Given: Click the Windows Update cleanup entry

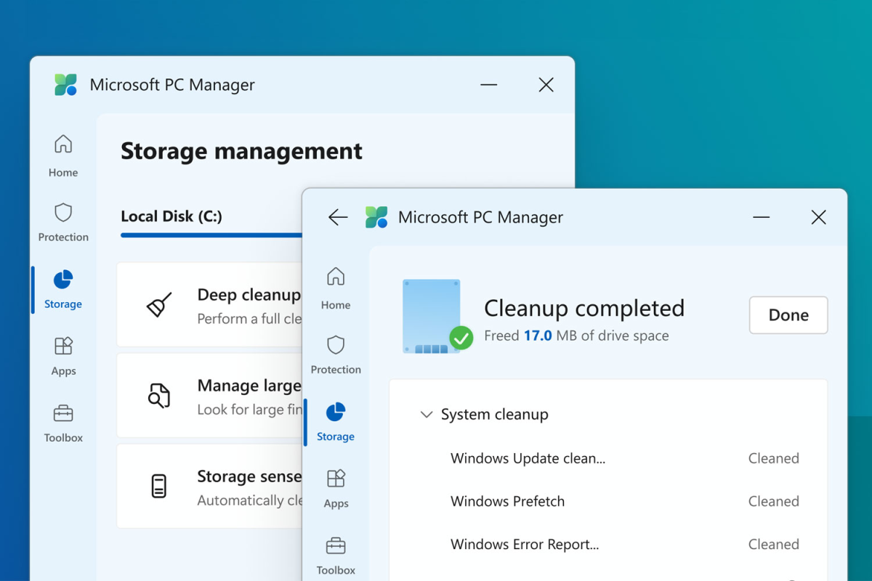Looking at the screenshot, I should tap(528, 458).
